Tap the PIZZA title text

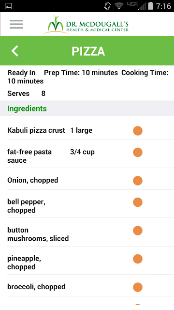[88, 51]
